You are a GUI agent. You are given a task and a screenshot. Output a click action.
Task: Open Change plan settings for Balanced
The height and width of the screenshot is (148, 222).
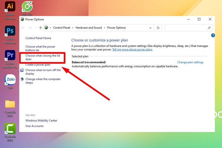[x=190, y=62]
